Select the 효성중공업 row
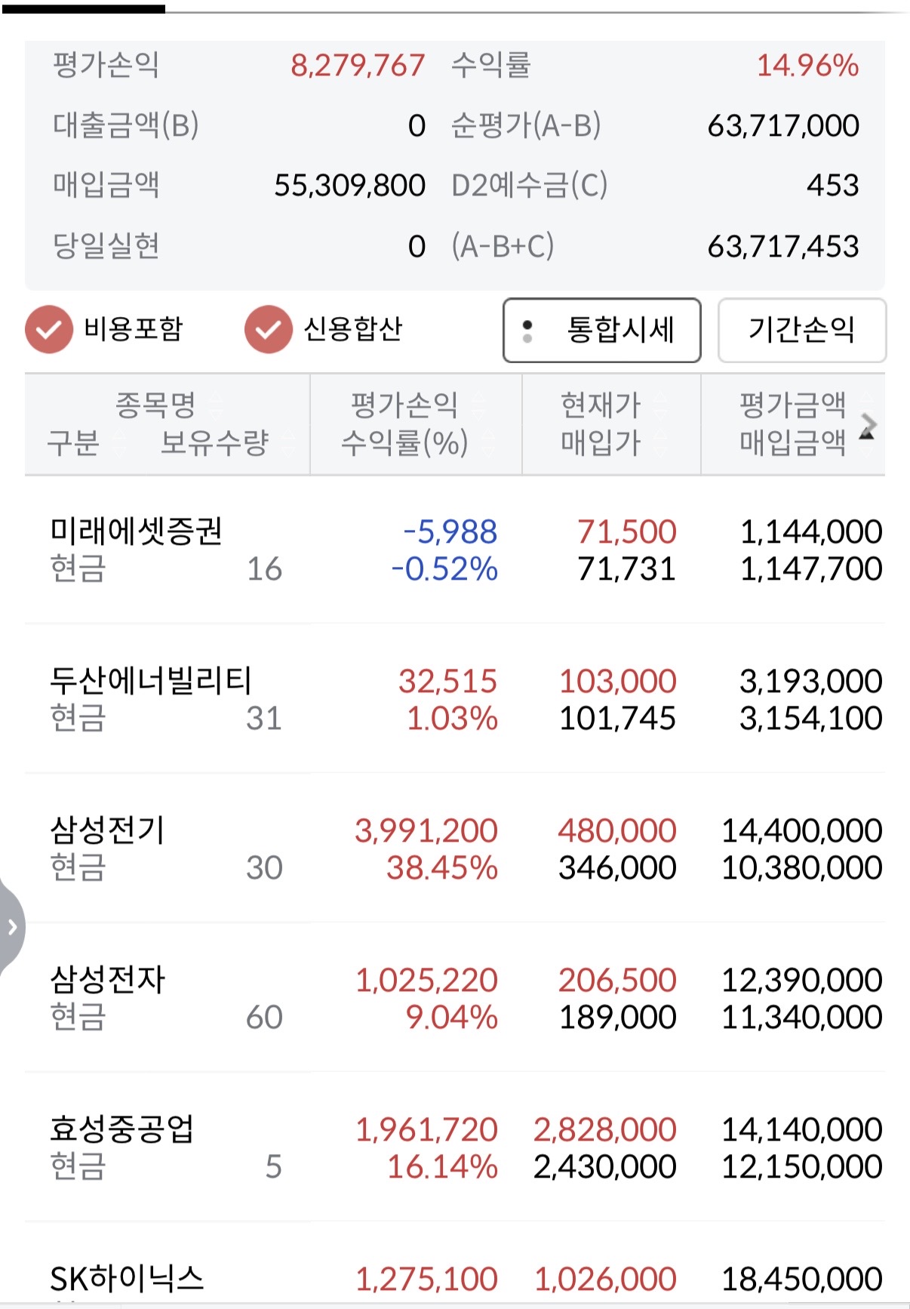This screenshot has width=910, height=1309. (122, 1130)
